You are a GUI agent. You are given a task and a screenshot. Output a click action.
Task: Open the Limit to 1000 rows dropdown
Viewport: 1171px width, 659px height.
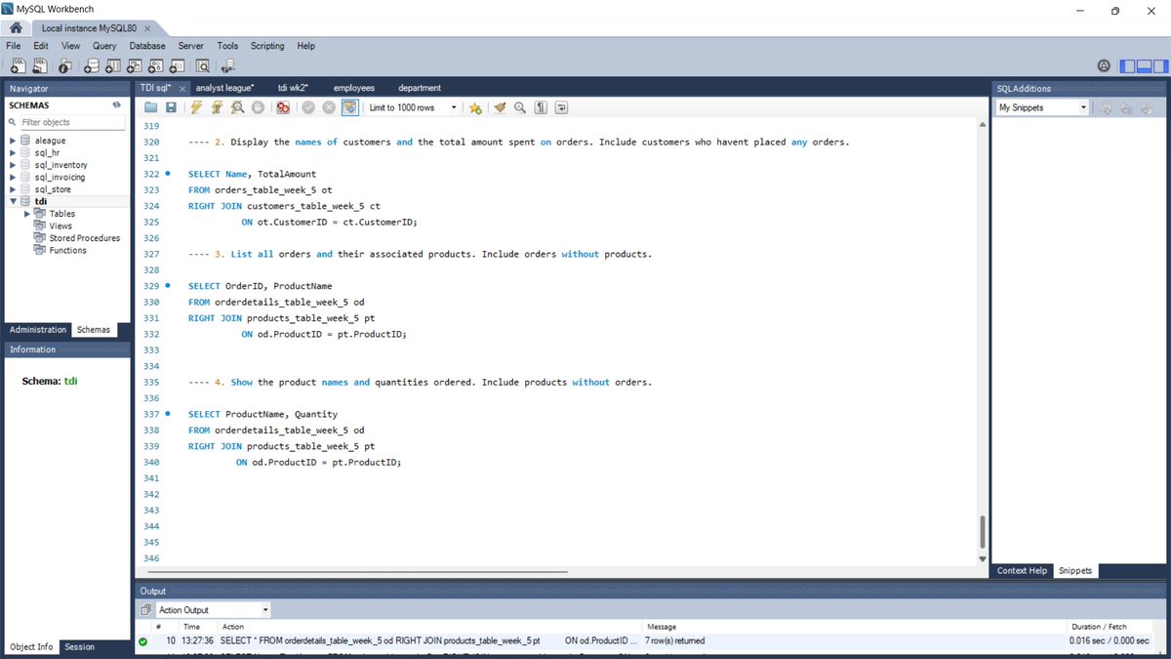[x=414, y=107]
